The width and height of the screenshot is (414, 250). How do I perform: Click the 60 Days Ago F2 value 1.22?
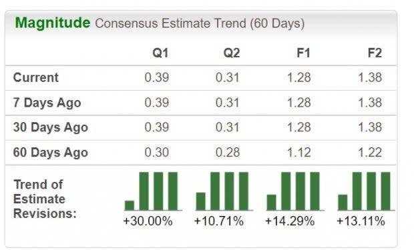pyautogui.click(x=370, y=153)
